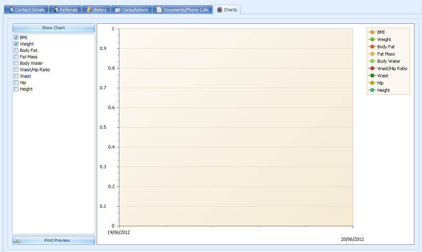
Task: Click the printer icon on Print Preview
Action: [17, 240]
